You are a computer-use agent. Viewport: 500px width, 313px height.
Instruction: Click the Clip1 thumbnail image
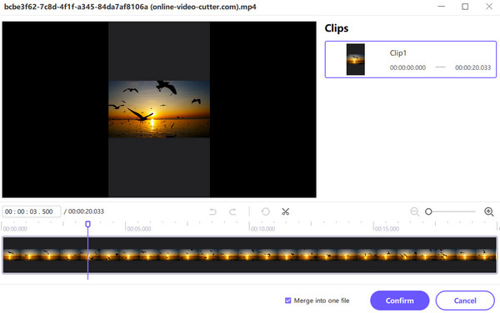click(x=356, y=60)
